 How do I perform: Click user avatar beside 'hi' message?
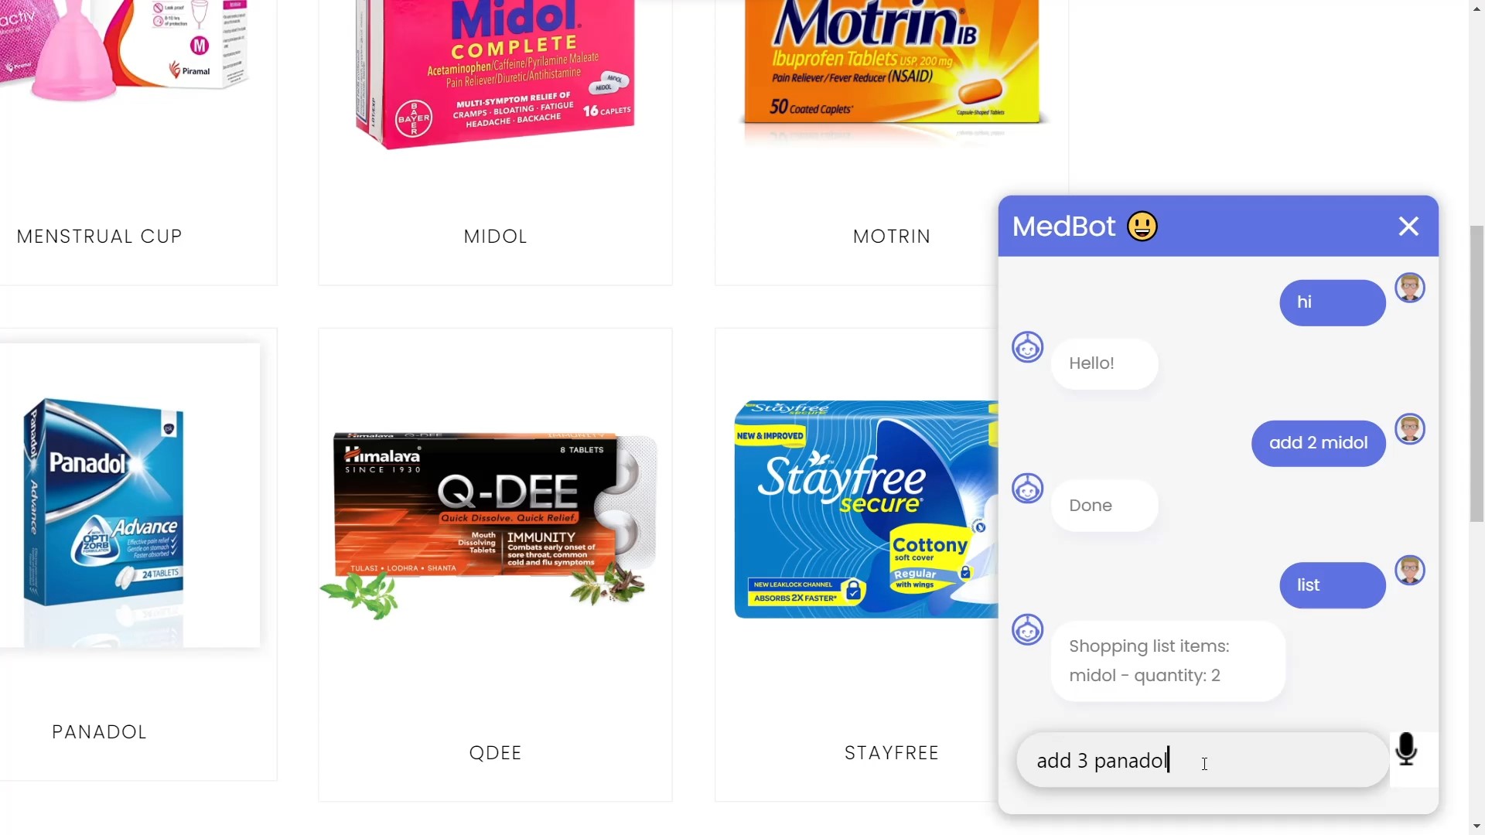click(x=1410, y=288)
